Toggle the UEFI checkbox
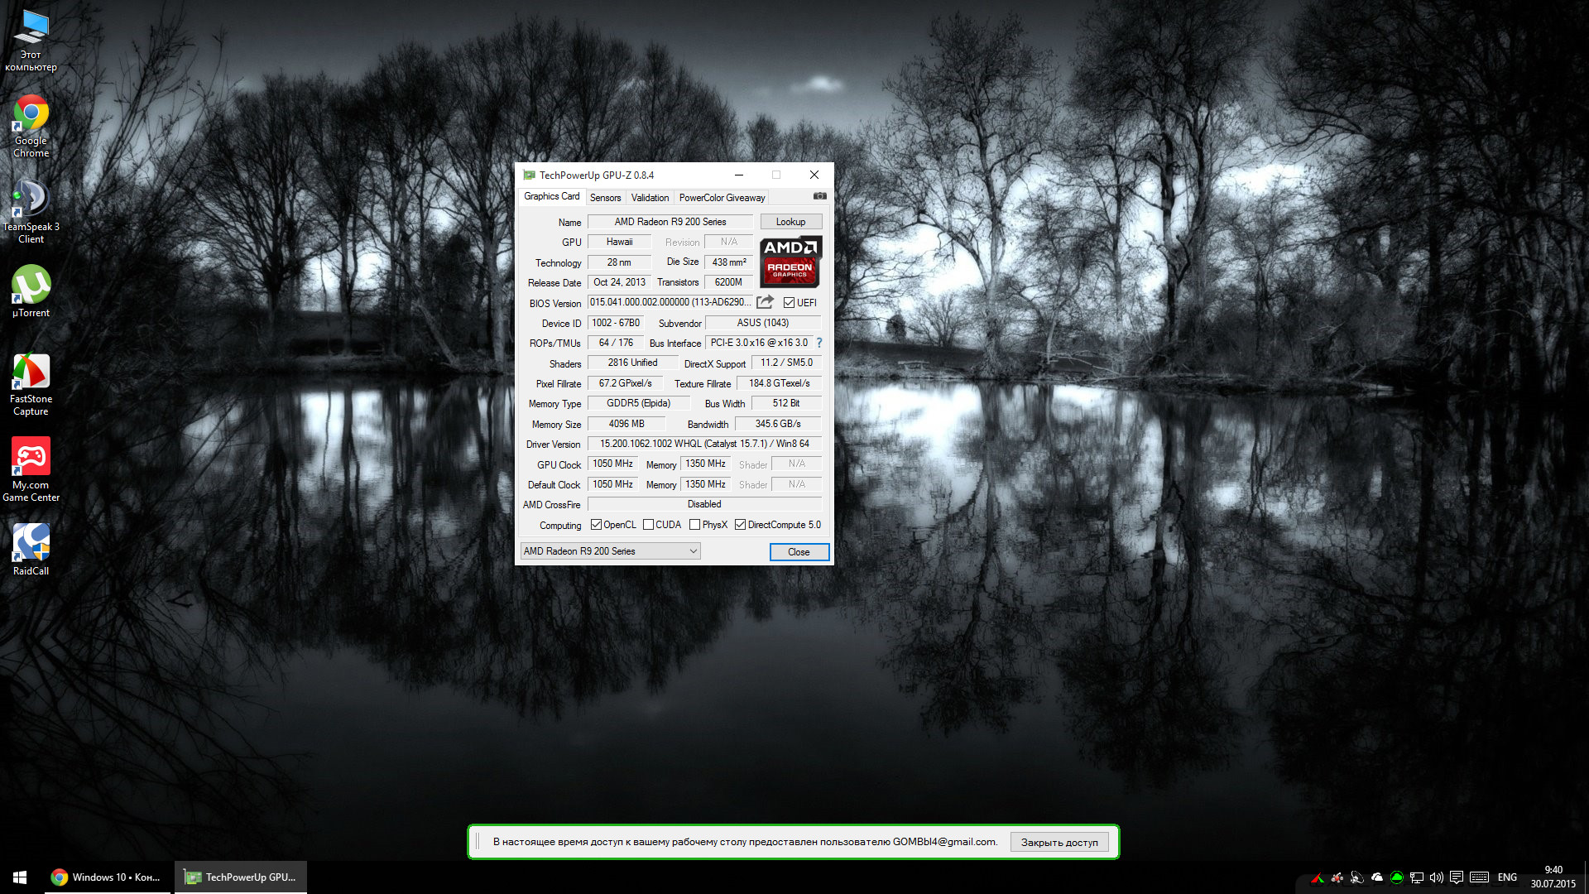The height and width of the screenshot is (894, 1589). 789,303
